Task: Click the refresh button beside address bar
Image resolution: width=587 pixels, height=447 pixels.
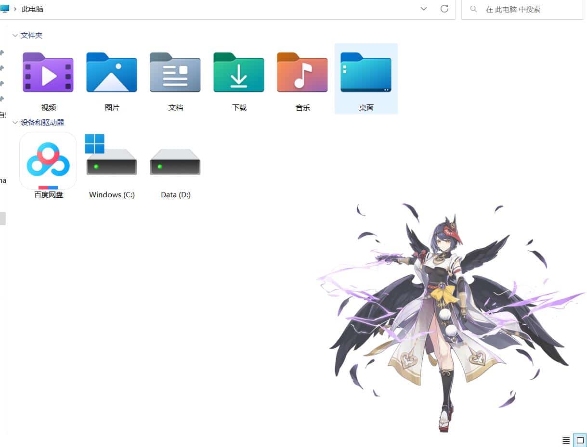Action: pyautogui.click(x=444, y=9)
